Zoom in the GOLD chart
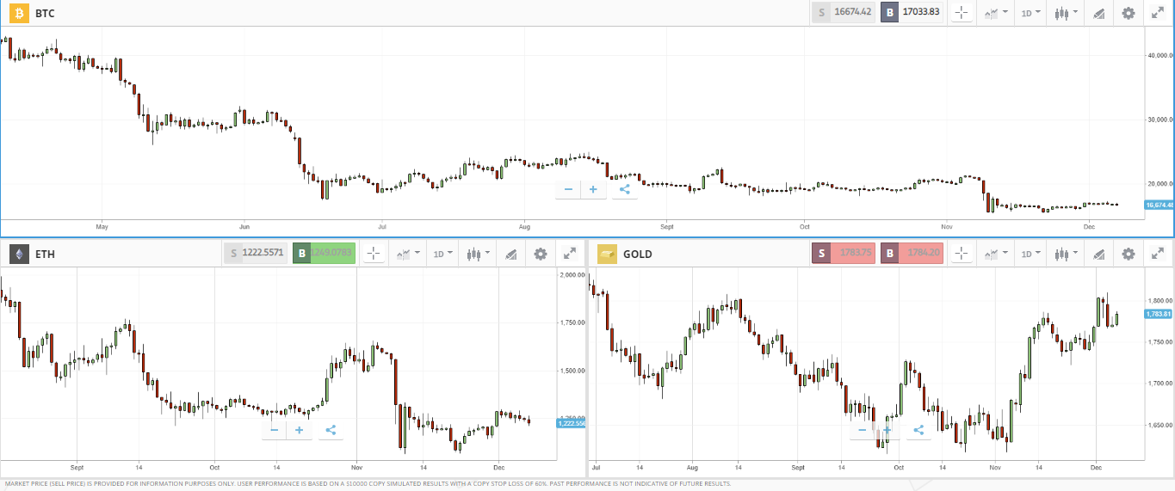 [887, 430]
